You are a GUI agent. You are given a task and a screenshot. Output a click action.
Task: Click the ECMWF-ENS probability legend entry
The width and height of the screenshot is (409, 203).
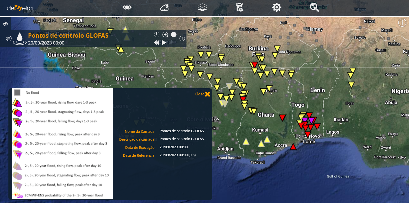click(x=64, y=195)
